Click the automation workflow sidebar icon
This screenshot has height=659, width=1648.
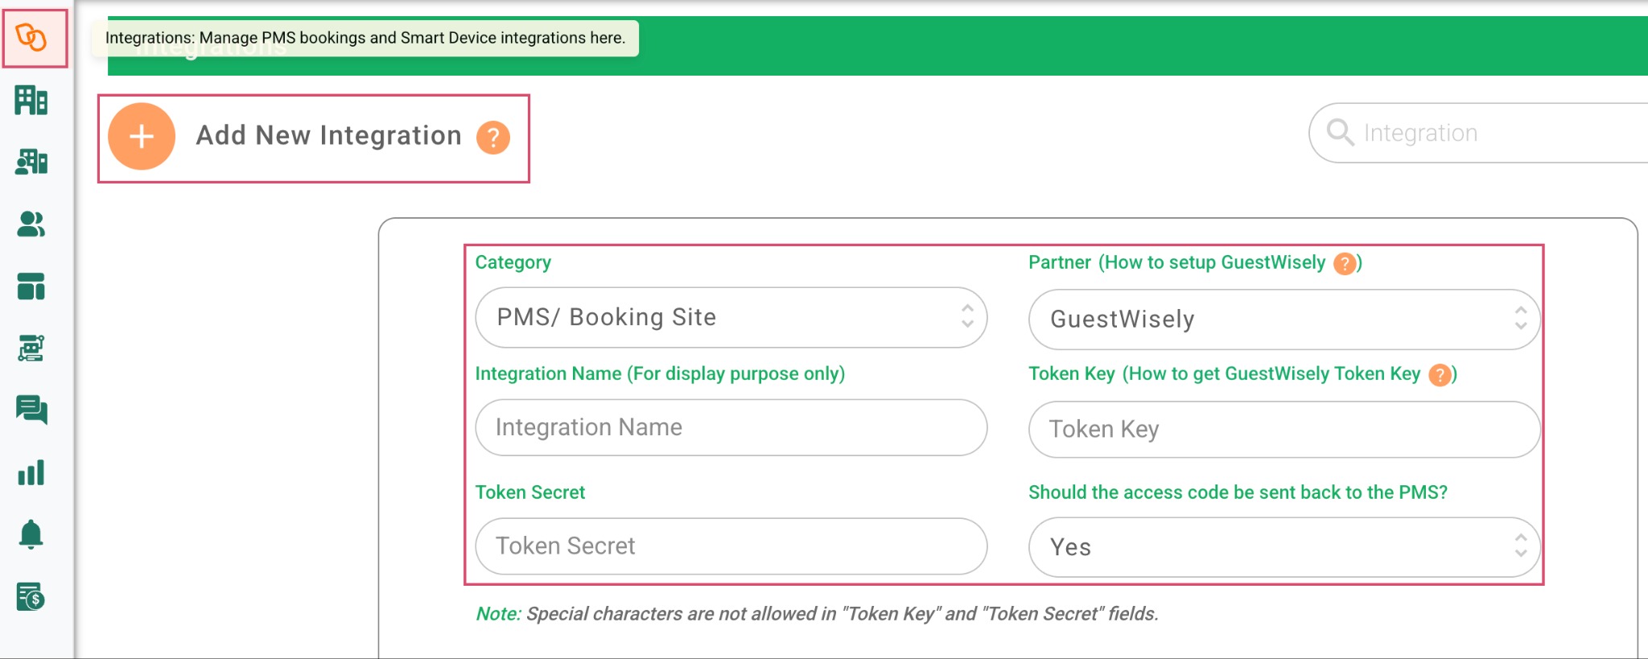[31, 348]
